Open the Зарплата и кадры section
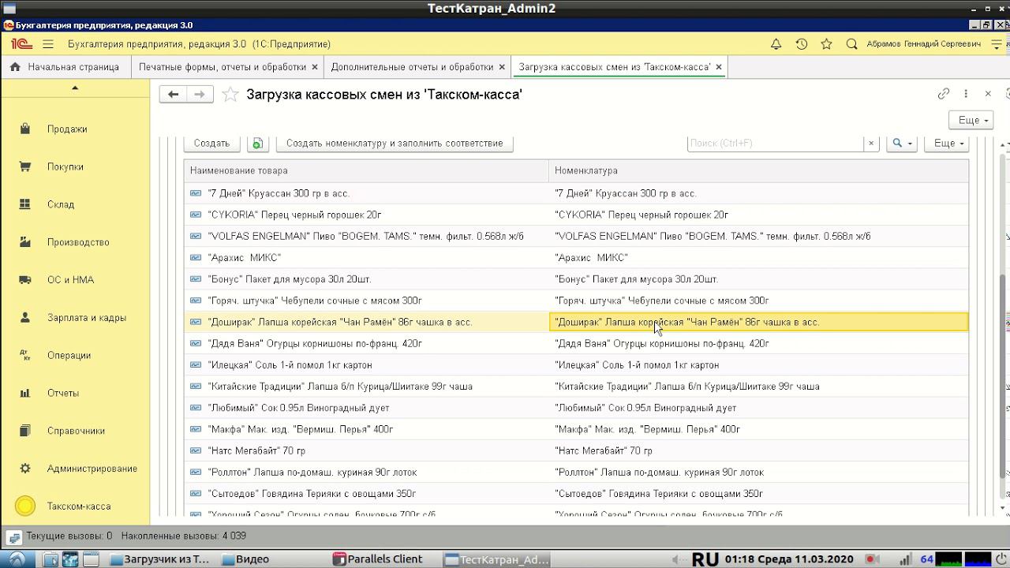 click(x=87, y=318)
